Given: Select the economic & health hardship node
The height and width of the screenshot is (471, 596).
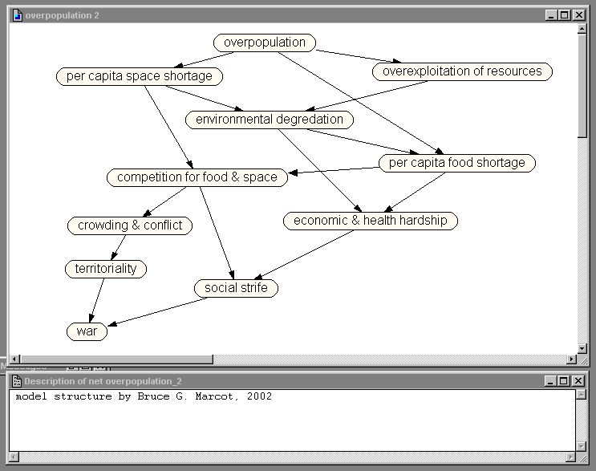Looking at the screenshot, I should pos(371,221).
